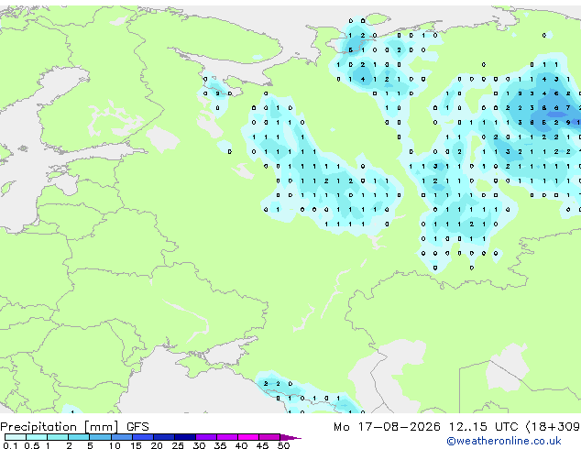Click the "[mm]" unit label

[x=102, y=427]
